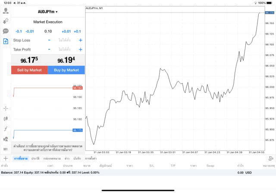
Task: Change the M1 timeframe in sidebar
Action: pyautogui.click(x=6, y=149)
